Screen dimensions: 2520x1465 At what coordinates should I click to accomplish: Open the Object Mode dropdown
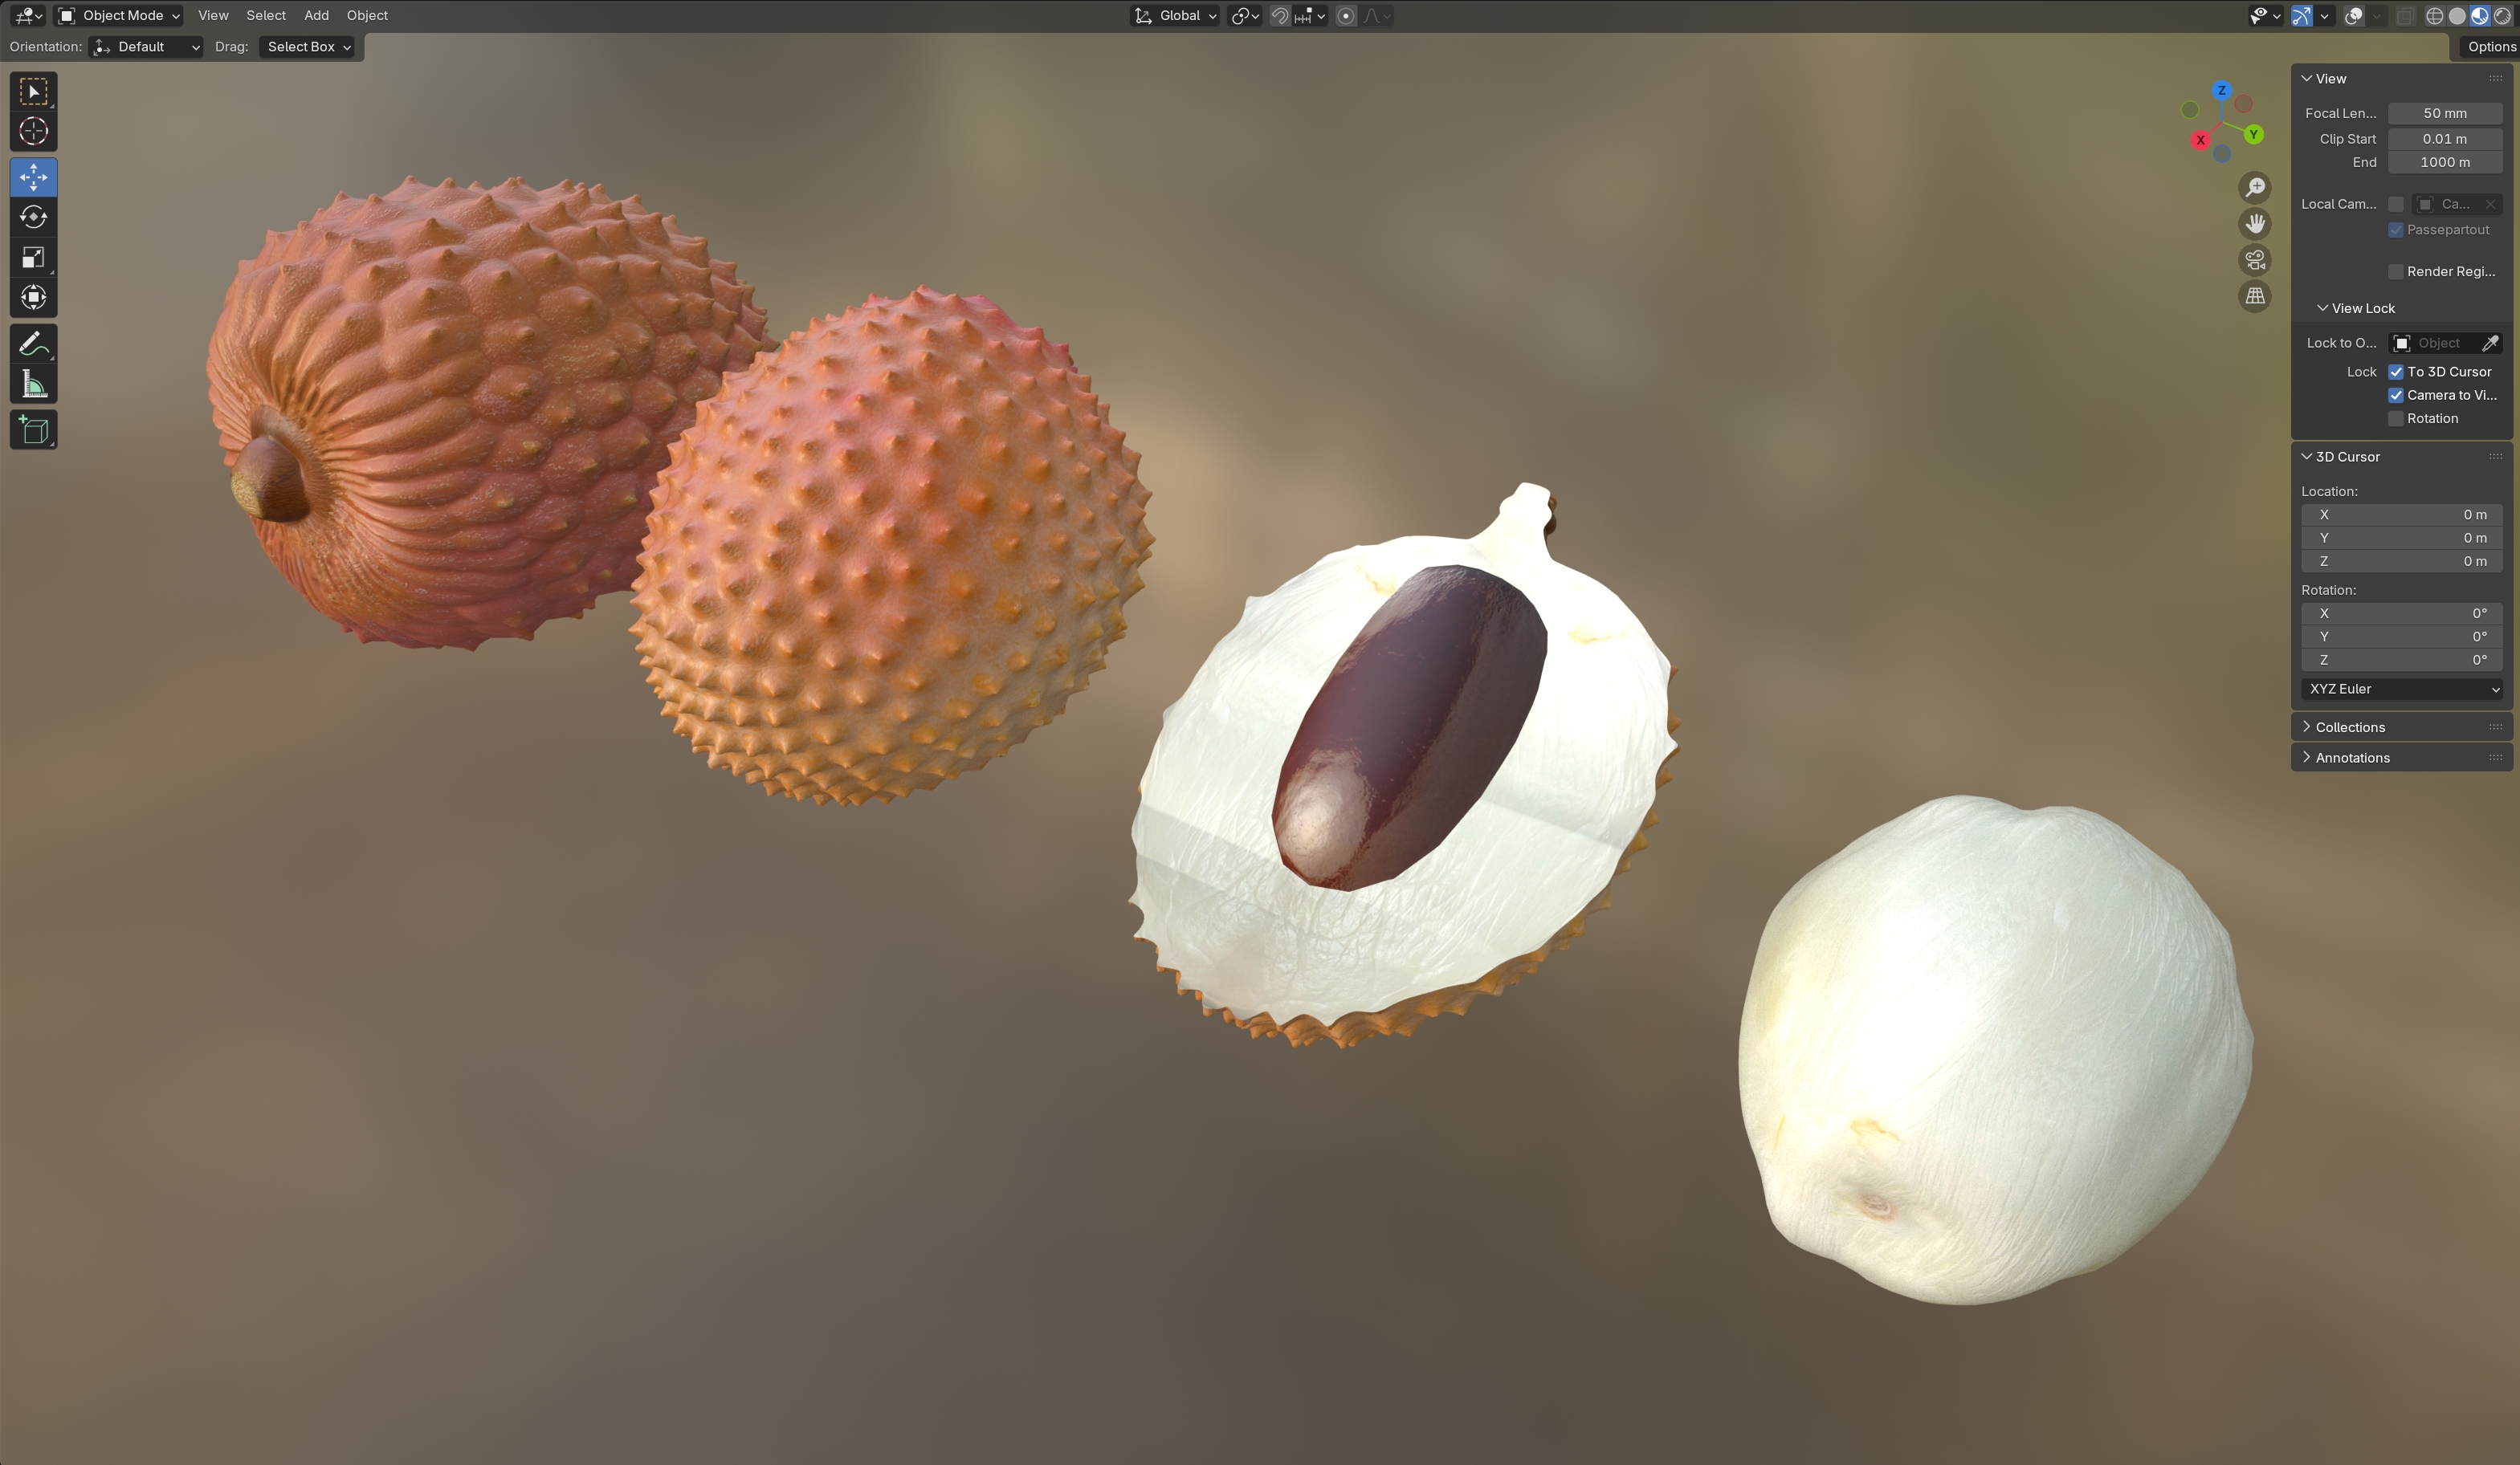[x=120, y=15]
